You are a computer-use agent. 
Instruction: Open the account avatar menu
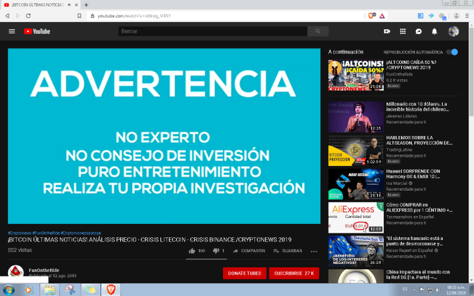[453, 31]
